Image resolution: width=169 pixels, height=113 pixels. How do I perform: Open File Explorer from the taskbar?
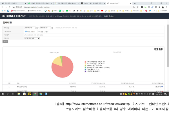19,94
